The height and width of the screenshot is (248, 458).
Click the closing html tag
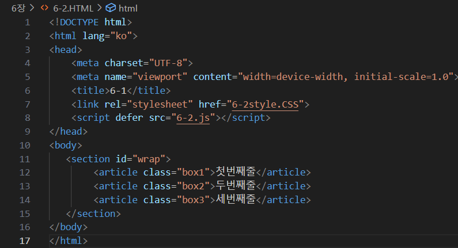(x=69, y=241)
